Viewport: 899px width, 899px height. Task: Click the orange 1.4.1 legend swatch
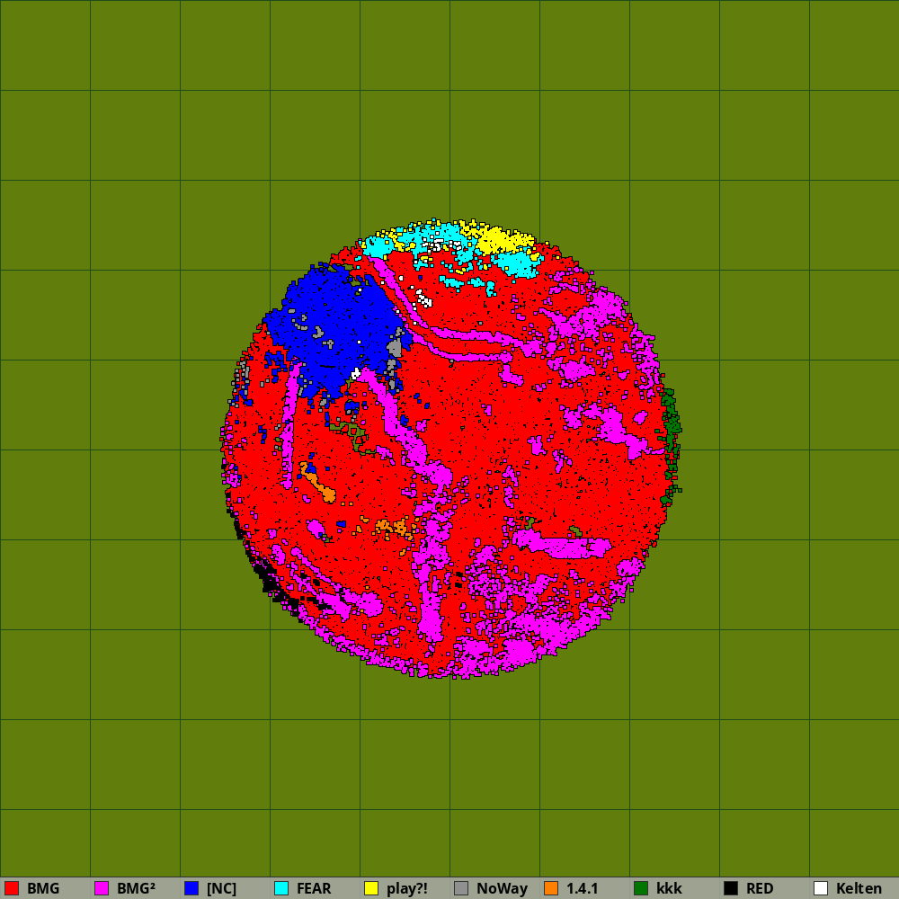[x=551, y=888]
